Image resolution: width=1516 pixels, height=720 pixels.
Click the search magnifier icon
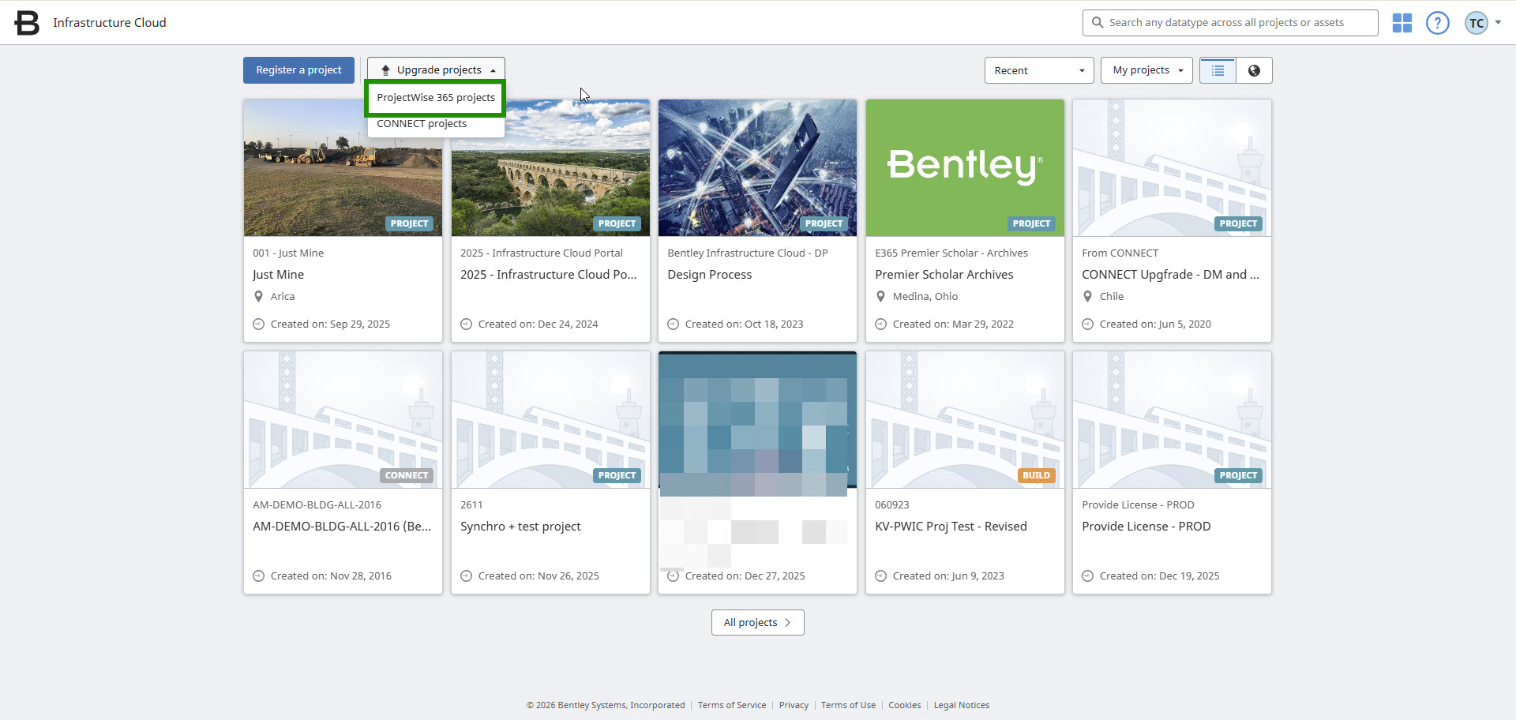pyautogui.click(x=1098, y=23)
